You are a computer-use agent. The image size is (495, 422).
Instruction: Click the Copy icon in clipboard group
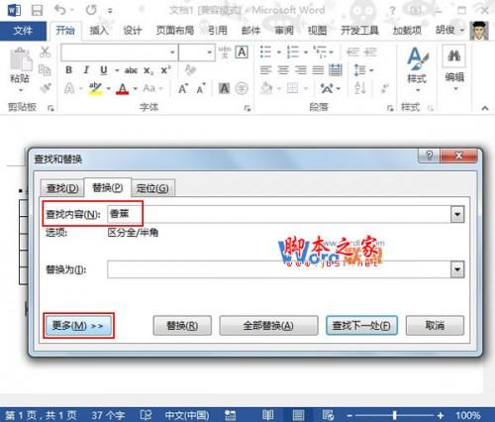point(45,70)
